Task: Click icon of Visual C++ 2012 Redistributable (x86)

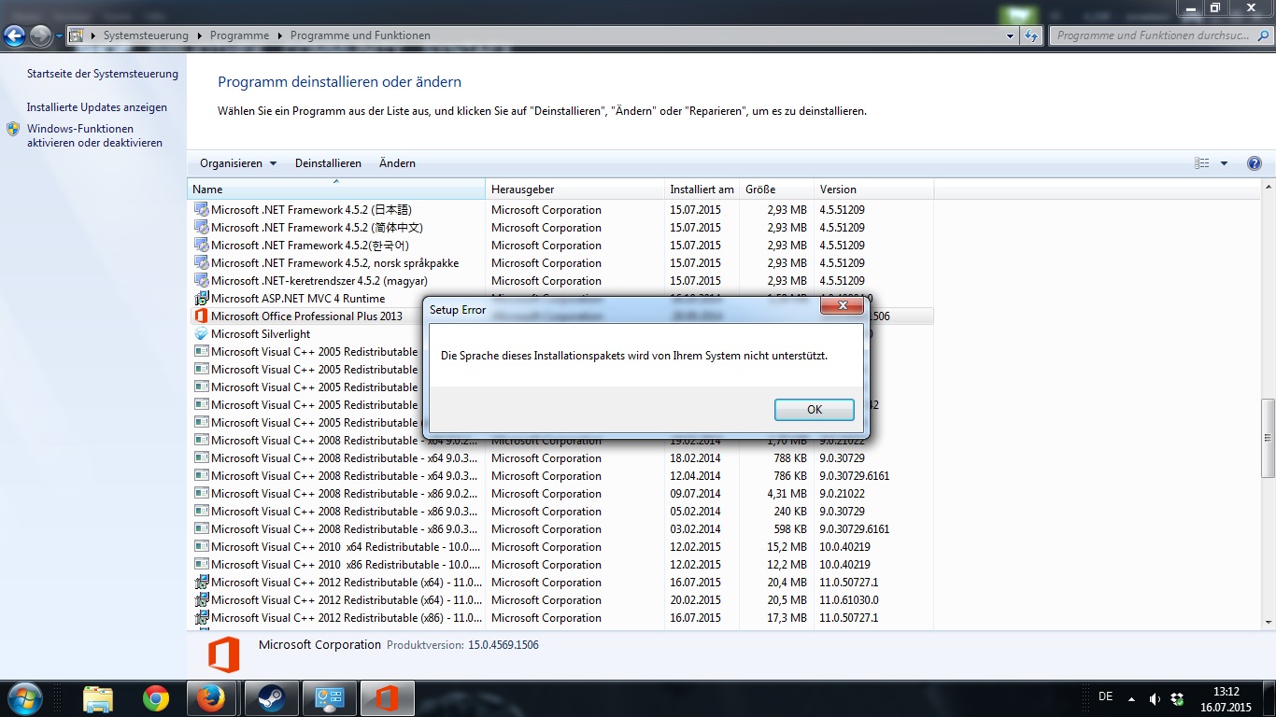Action: tap(201, 618)
